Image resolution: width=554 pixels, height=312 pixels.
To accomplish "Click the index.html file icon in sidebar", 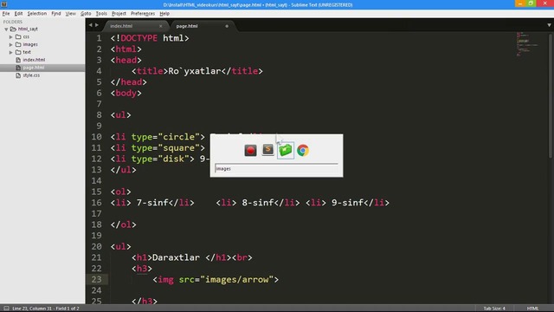I will pyautogui.click(x=18, y=60).
